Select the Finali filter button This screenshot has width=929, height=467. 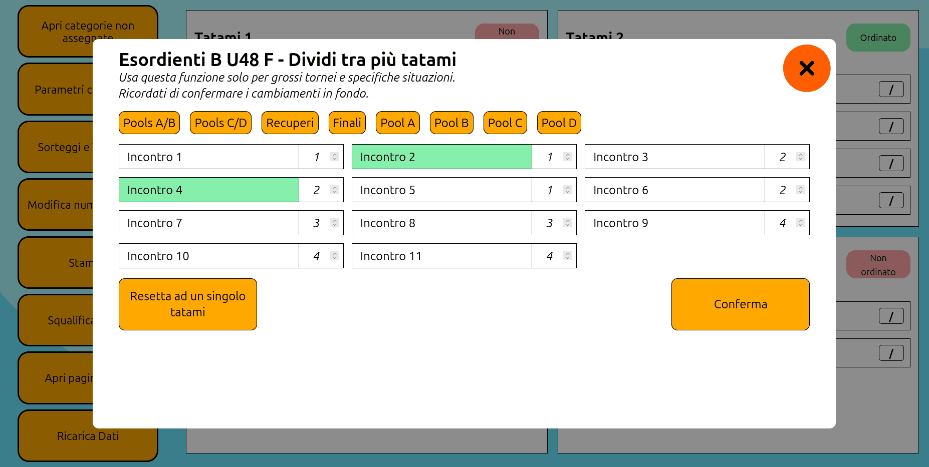pos(347,123)
